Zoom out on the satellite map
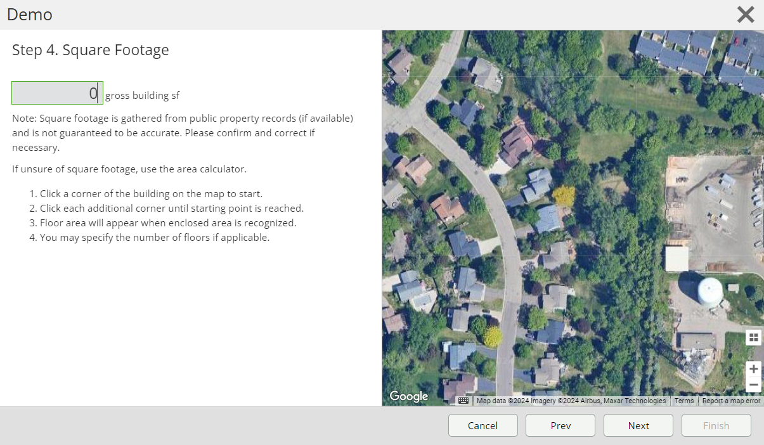Image resolution: width=764 pixels, height=445 pixels. [x=753, y=385]
